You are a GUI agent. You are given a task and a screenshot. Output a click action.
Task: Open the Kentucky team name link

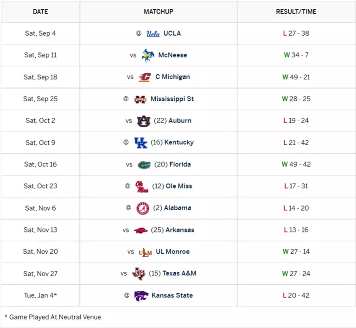click(179, 142)
